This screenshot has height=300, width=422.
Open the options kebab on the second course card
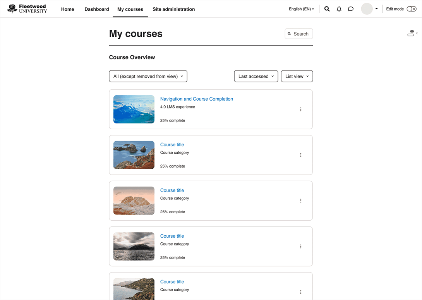pyautogui.click(x=301, y=155)
